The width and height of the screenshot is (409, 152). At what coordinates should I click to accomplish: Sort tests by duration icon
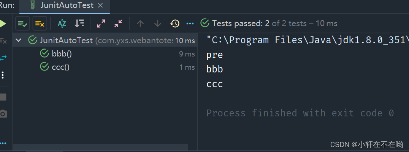coord(79,24)
